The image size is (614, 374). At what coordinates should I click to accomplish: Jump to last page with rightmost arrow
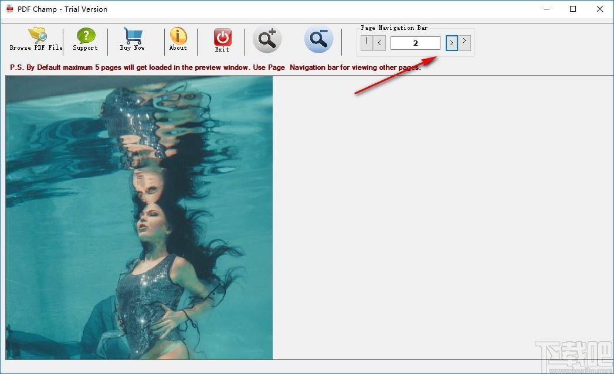pos(464,42)
